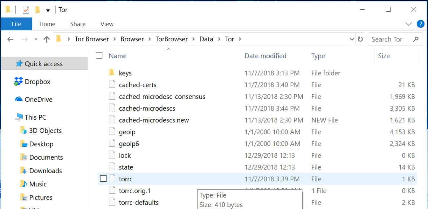Switch to the View tab
Viewport: 428px width, 209px height.
[x=107, y=24]
